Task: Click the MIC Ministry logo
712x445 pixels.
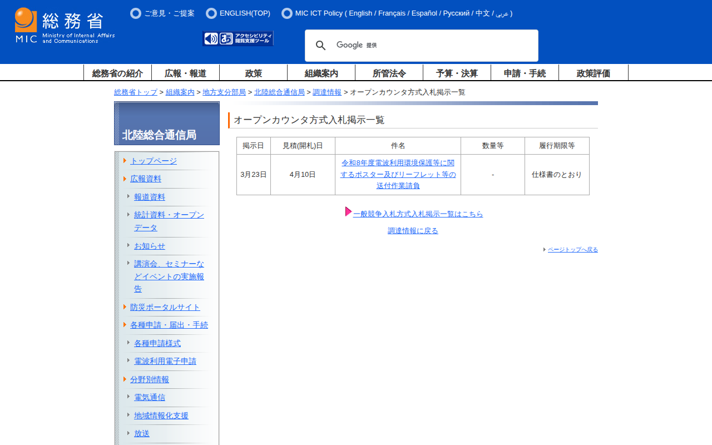Action: point(65,26)
